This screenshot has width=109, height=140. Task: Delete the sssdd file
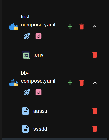(95, 129)
